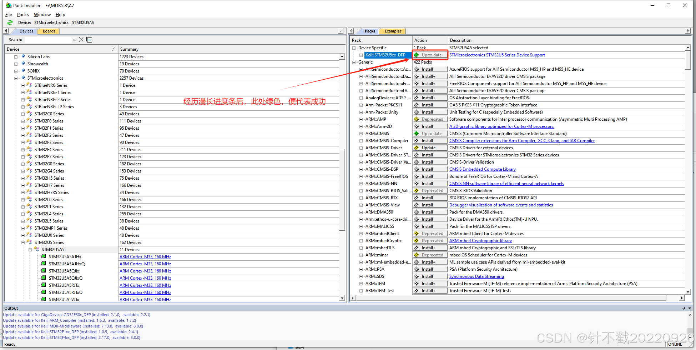Collapse the Generic packs group
Viewport: 696px width, 350px height.
(x=354, y=62)
